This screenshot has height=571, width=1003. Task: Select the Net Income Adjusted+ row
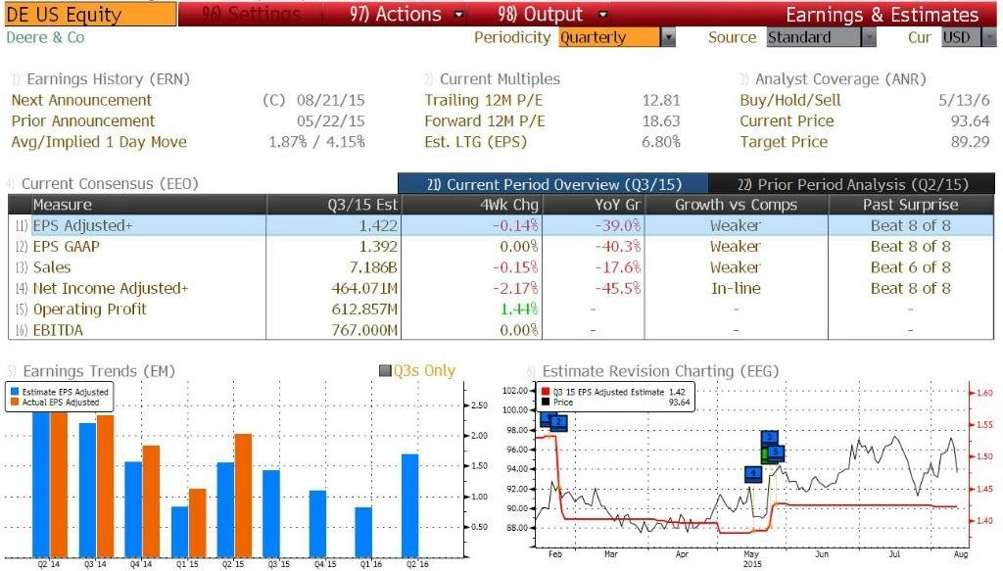(x=501, y=289)
